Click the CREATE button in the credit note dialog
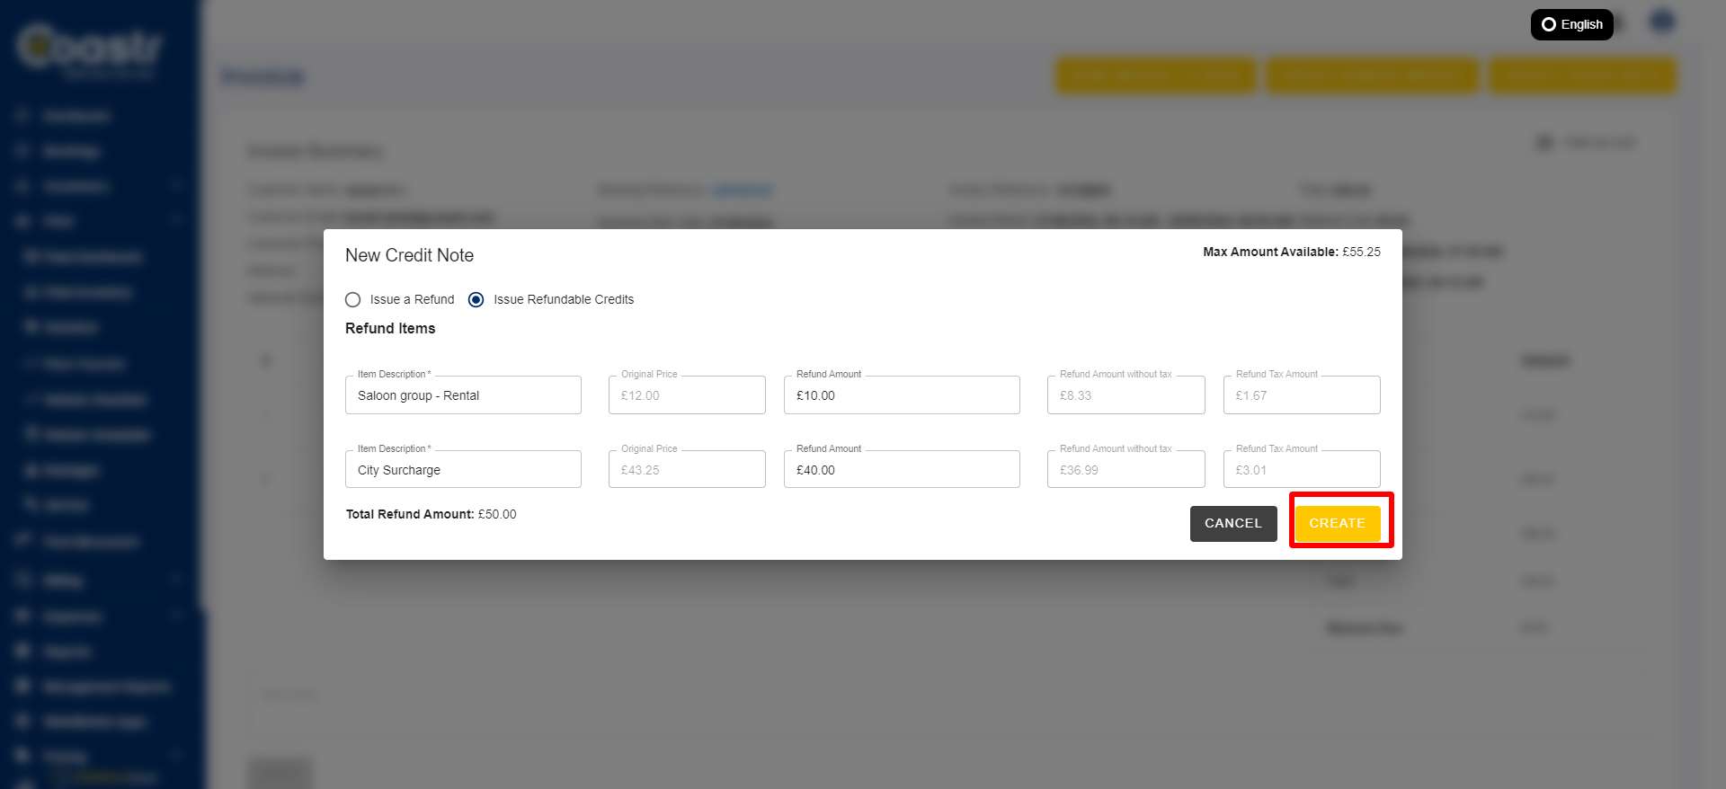Screen dimensions: 1726x789 (x=1338, y=523)
